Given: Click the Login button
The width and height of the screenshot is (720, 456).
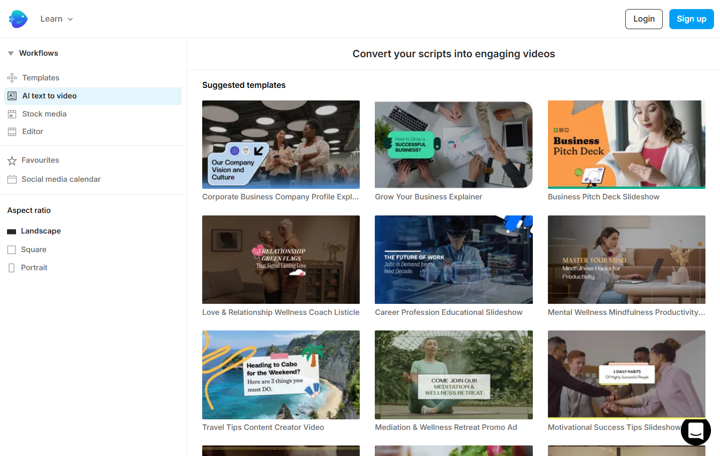Looking at the screenshot, I should tap(644, 19).
